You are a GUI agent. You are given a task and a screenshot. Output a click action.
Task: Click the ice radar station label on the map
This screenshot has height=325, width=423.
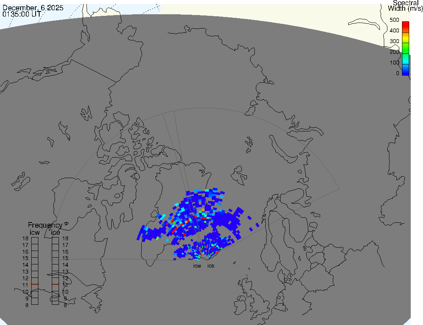pyautogui.click(x=211, y=266)
